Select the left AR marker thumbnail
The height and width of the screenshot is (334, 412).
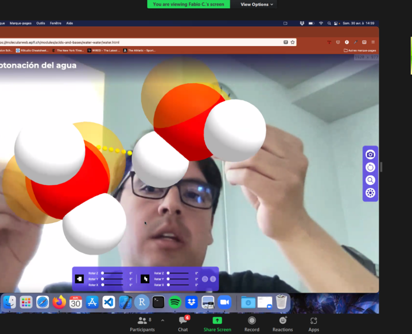[79, 279]
